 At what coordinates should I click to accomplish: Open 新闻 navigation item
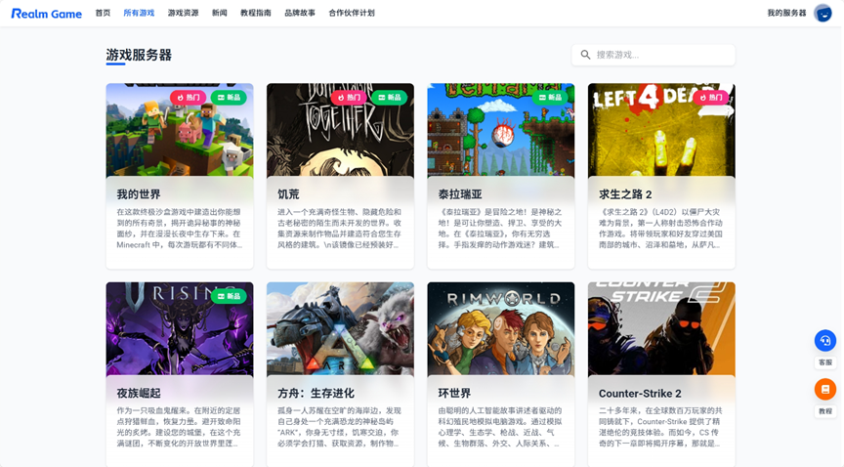(x=220, y=13)
